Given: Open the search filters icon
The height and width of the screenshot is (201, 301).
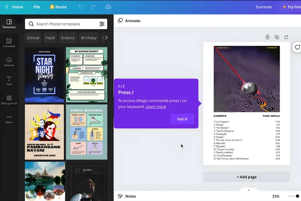Looking at the screenshot, I should tap(102, 24).
